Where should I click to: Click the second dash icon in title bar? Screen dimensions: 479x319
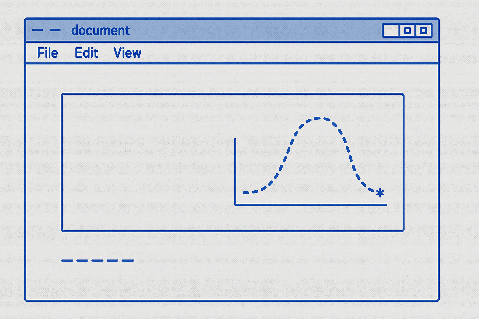tap(55, 30)
